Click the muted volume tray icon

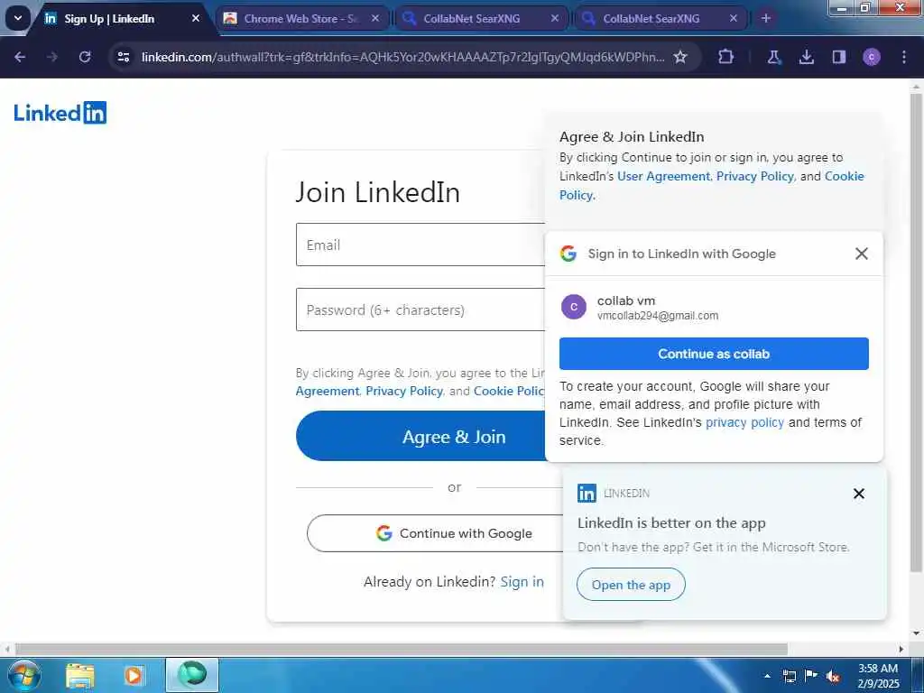tap(833, 676)
